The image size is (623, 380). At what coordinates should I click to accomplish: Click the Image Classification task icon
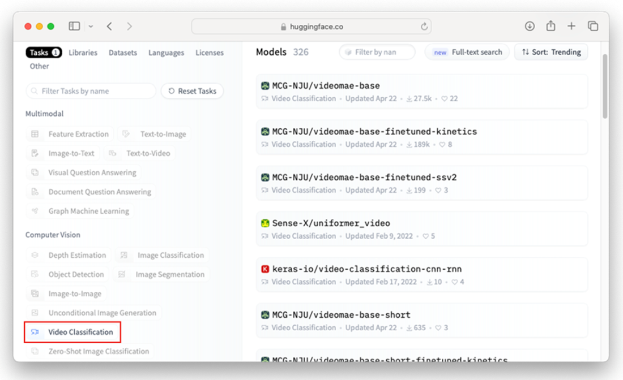click(124, 255)
